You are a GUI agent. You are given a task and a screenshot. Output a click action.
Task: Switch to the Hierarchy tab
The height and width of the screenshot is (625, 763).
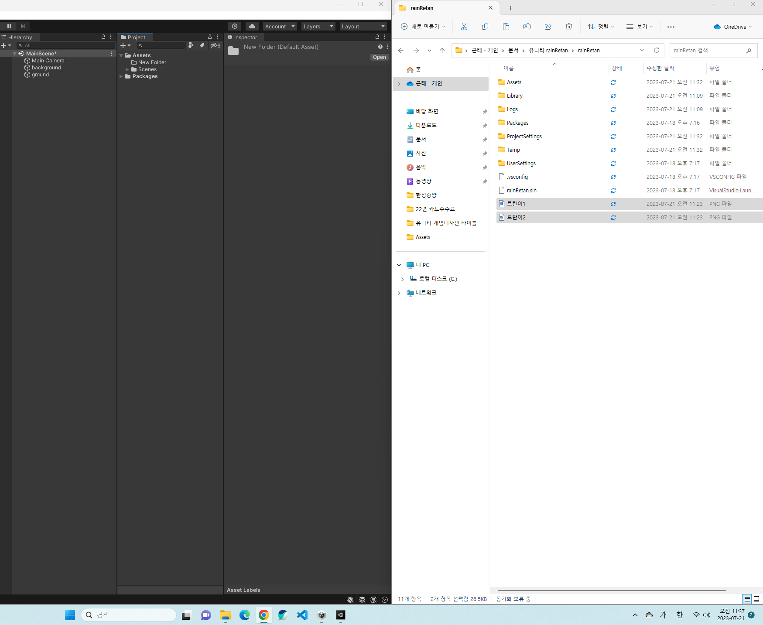20,38
